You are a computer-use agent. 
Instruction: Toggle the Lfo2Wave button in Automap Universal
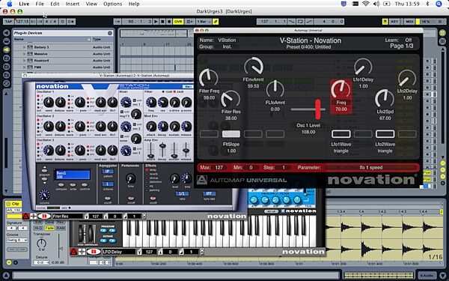[385, 134]
